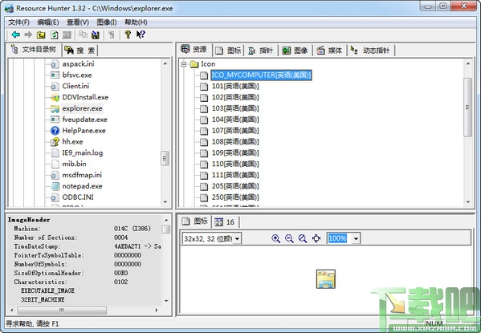Select Client.ini in file tree
This screenshot has height=333, width=481.
[x=75, y=86]
